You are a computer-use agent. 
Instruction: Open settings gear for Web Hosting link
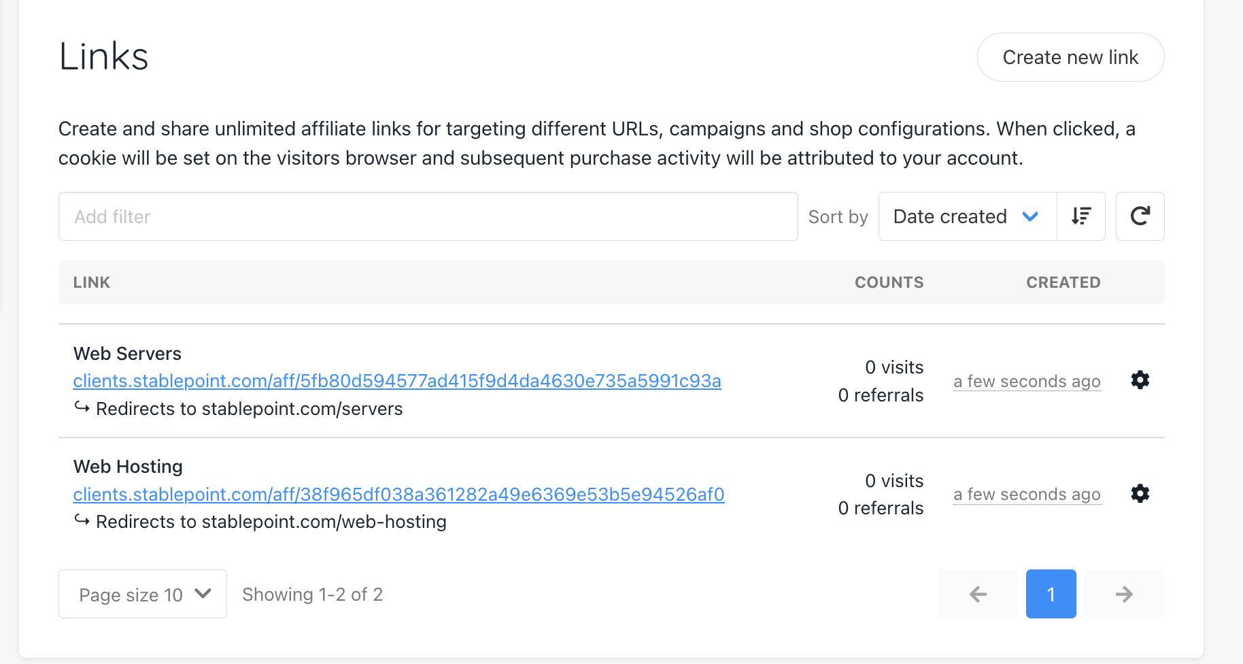1140,493
